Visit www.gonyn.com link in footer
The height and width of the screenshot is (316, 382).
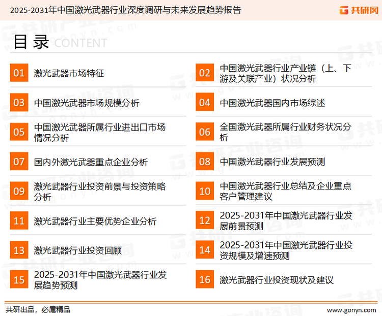click(x=351, y=310)
